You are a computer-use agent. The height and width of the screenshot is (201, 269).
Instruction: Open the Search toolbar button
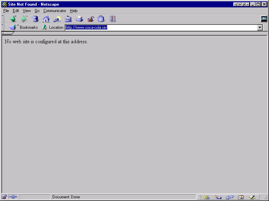point(57,19)
